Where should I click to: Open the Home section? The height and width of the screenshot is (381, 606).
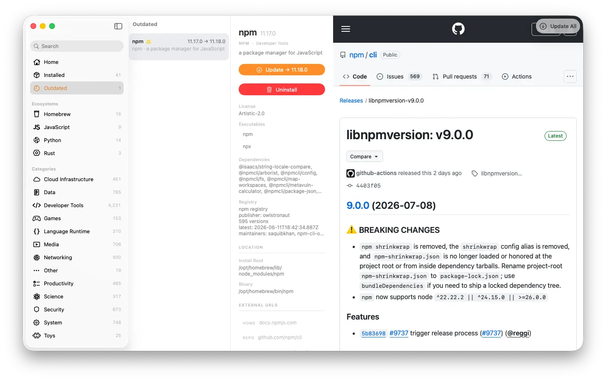point(77,62)
